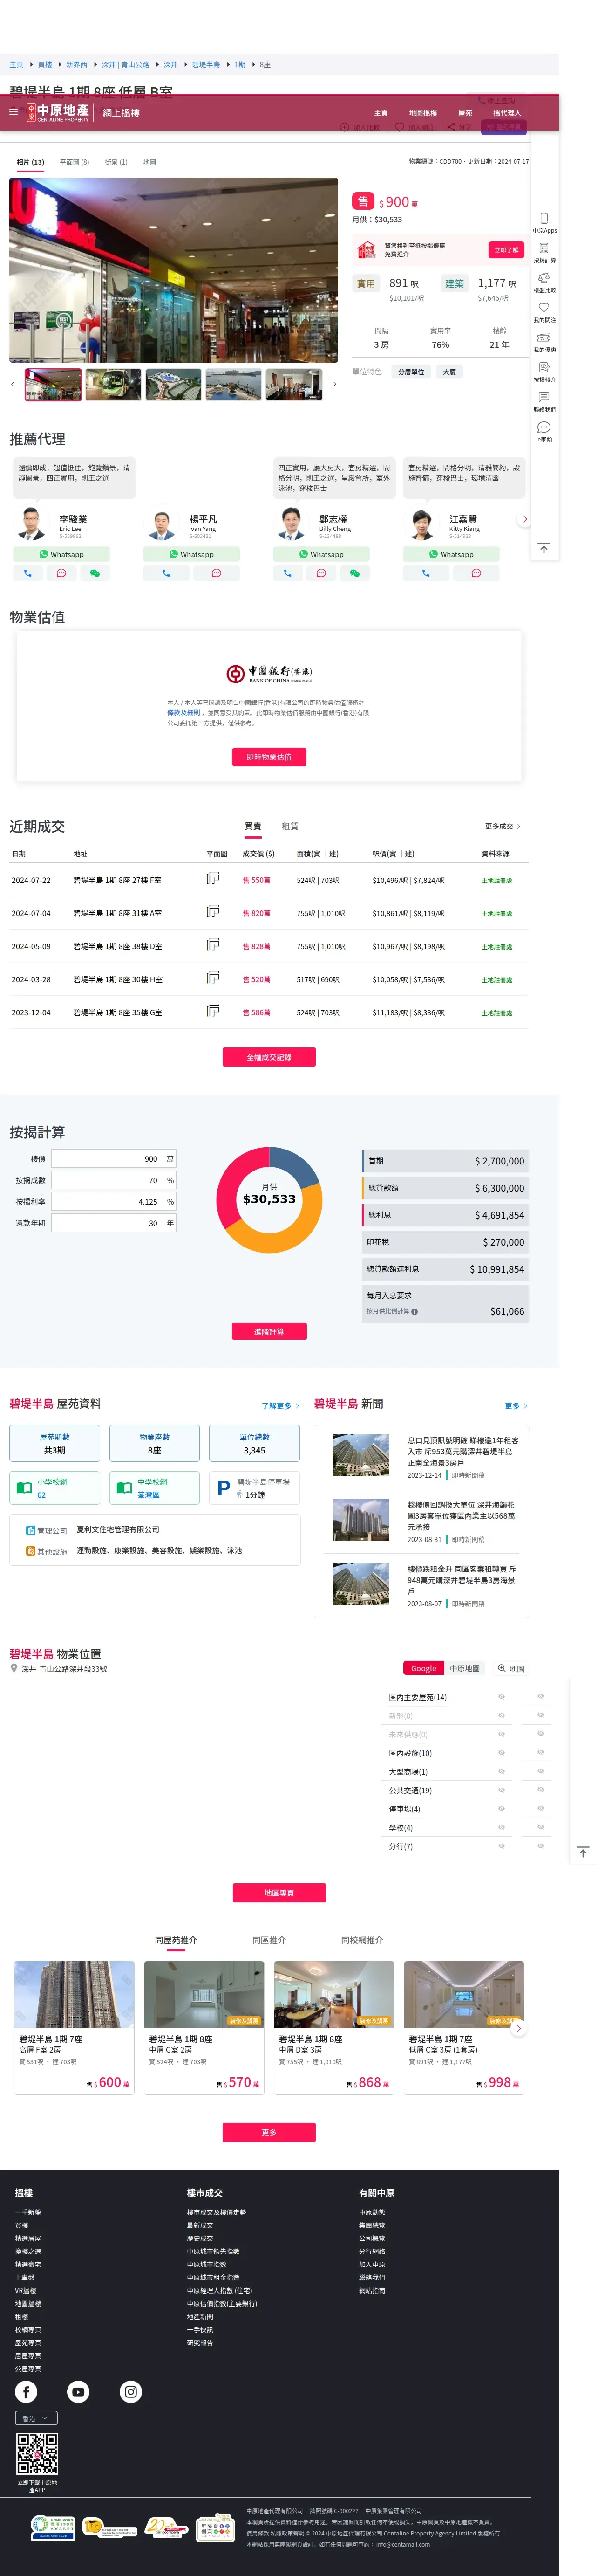Expand 更多成交 in recent transactions

(x=502, y=826)
